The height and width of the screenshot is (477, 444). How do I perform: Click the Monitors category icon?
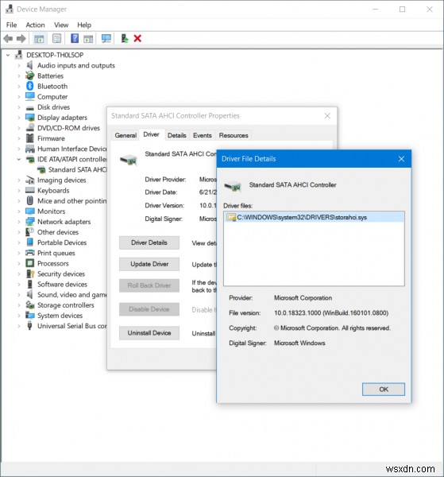coord(30,211)
